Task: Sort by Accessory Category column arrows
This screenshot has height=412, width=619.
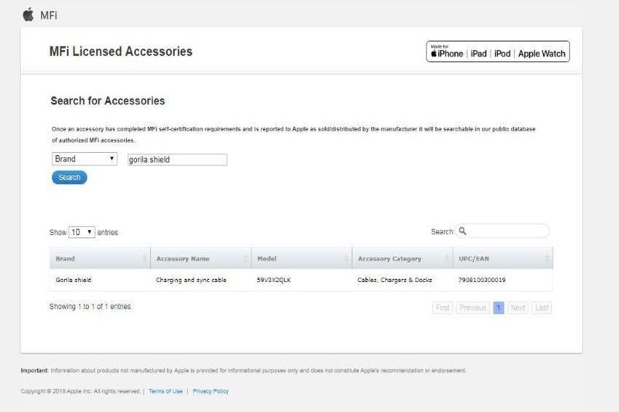Action: pos(446,258)
